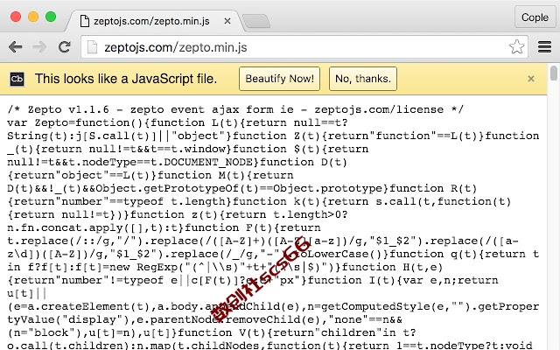
Task: Go back using the browser back arrow
Action: pos(16,46)
